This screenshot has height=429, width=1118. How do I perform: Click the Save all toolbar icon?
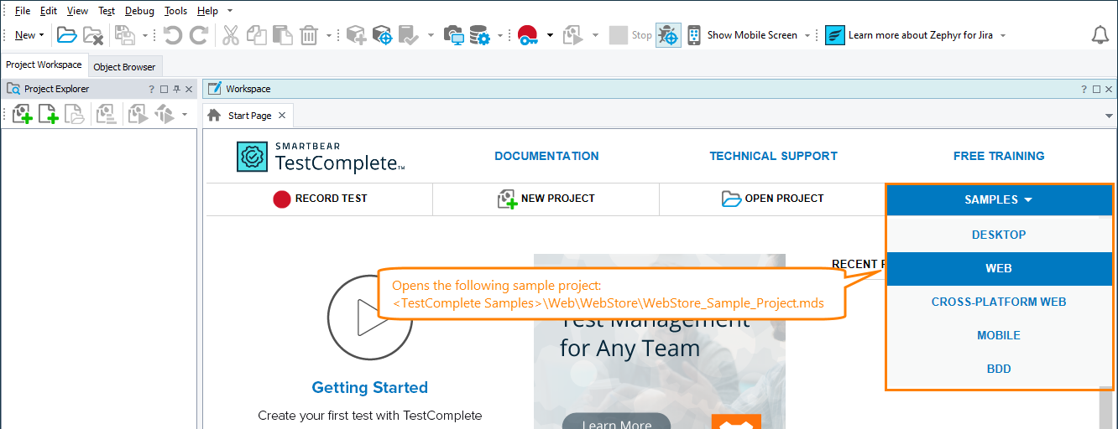point(125,35)
